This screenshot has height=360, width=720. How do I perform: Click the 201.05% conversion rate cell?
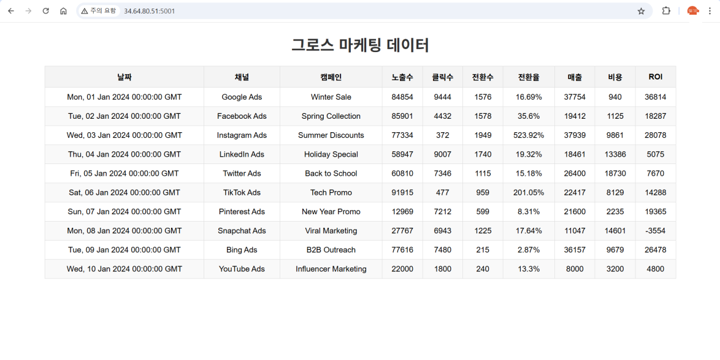coord(529,193)
